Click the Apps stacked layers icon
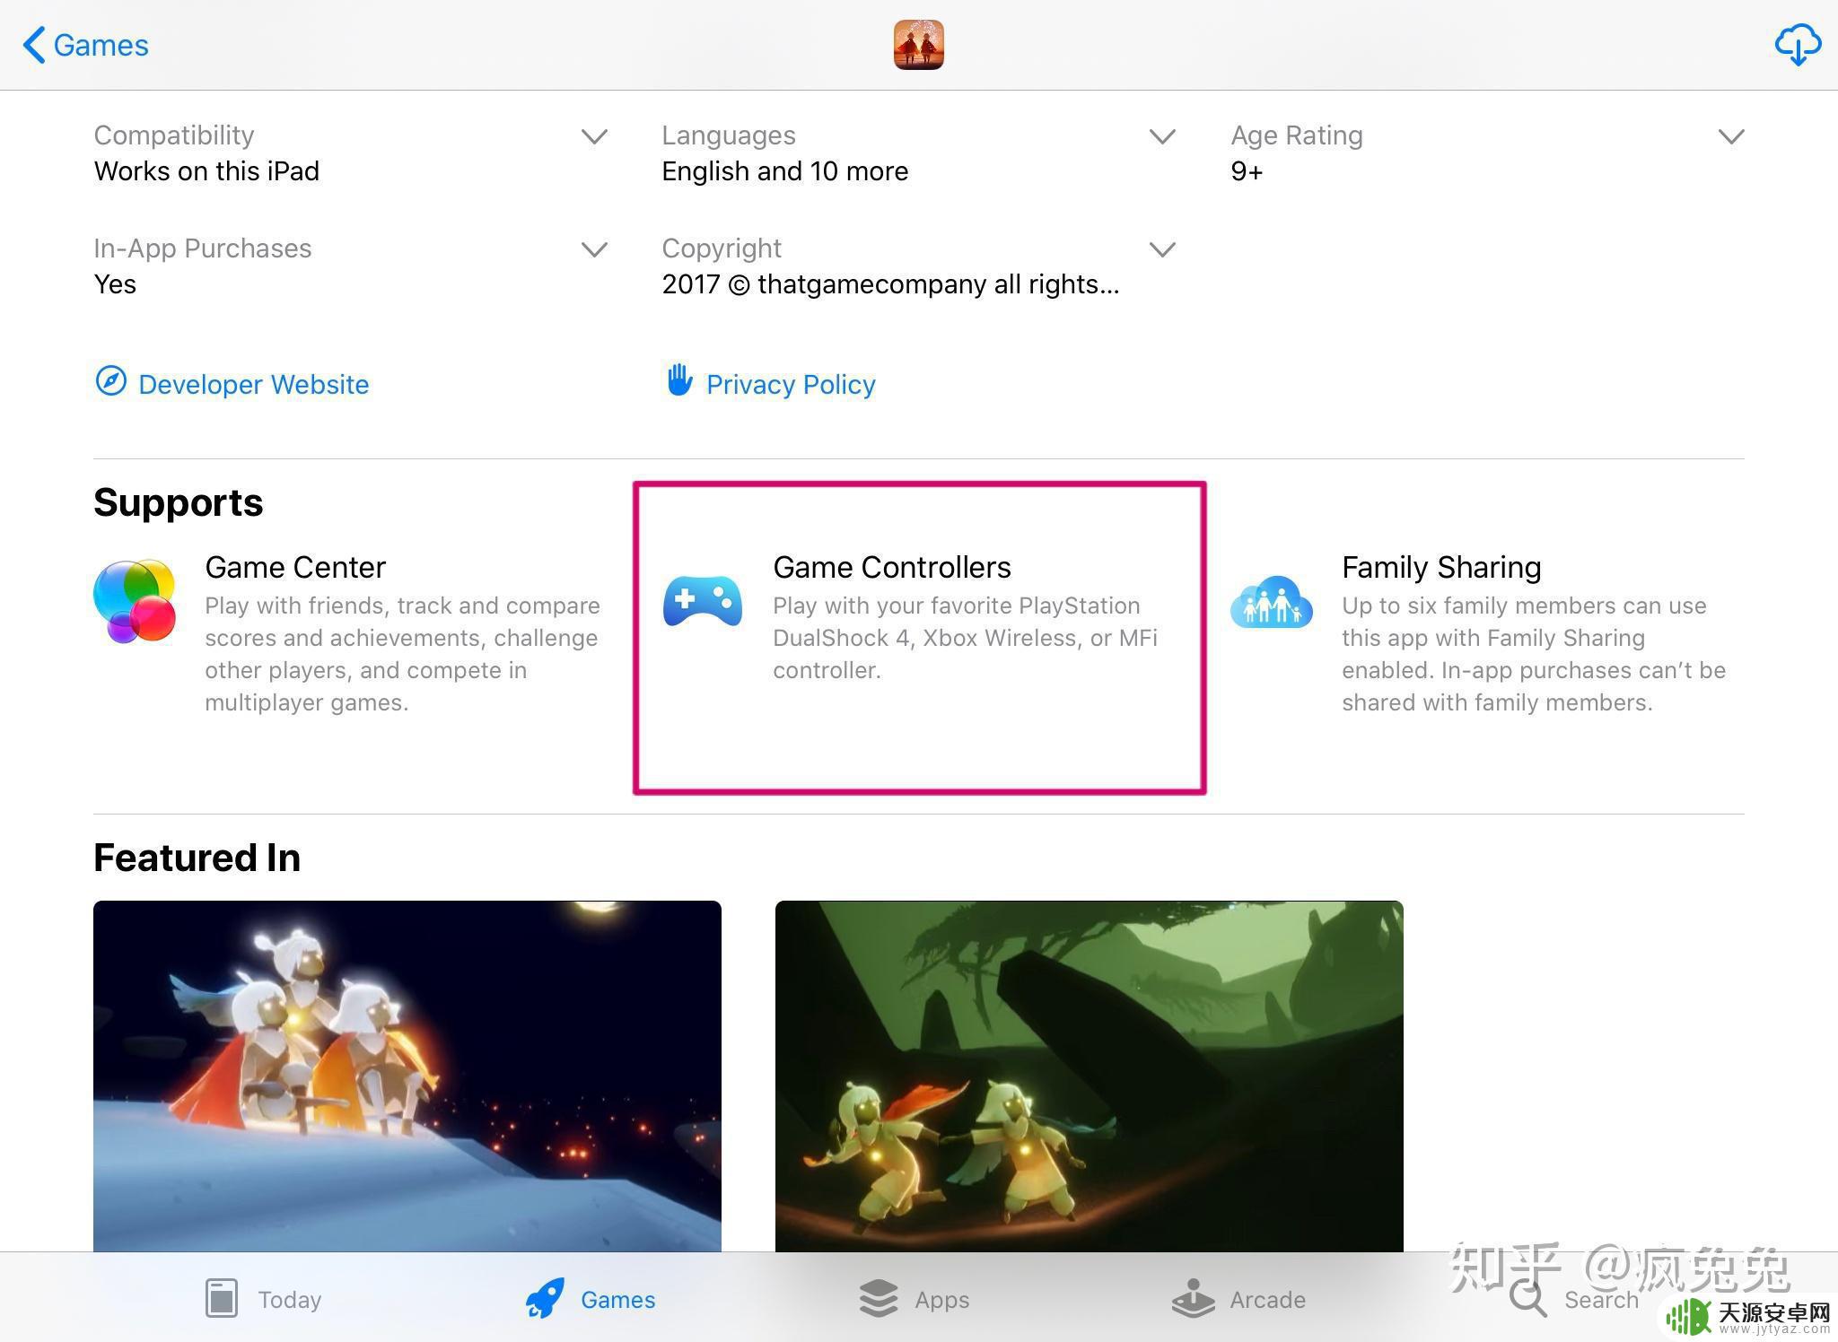This screenshot has height=1342, width=1838. [879, 1298]
